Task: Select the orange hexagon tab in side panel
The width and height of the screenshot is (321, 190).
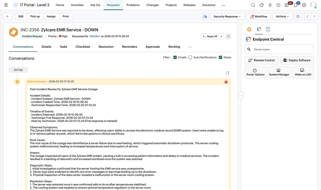Action: coord(249,29)
